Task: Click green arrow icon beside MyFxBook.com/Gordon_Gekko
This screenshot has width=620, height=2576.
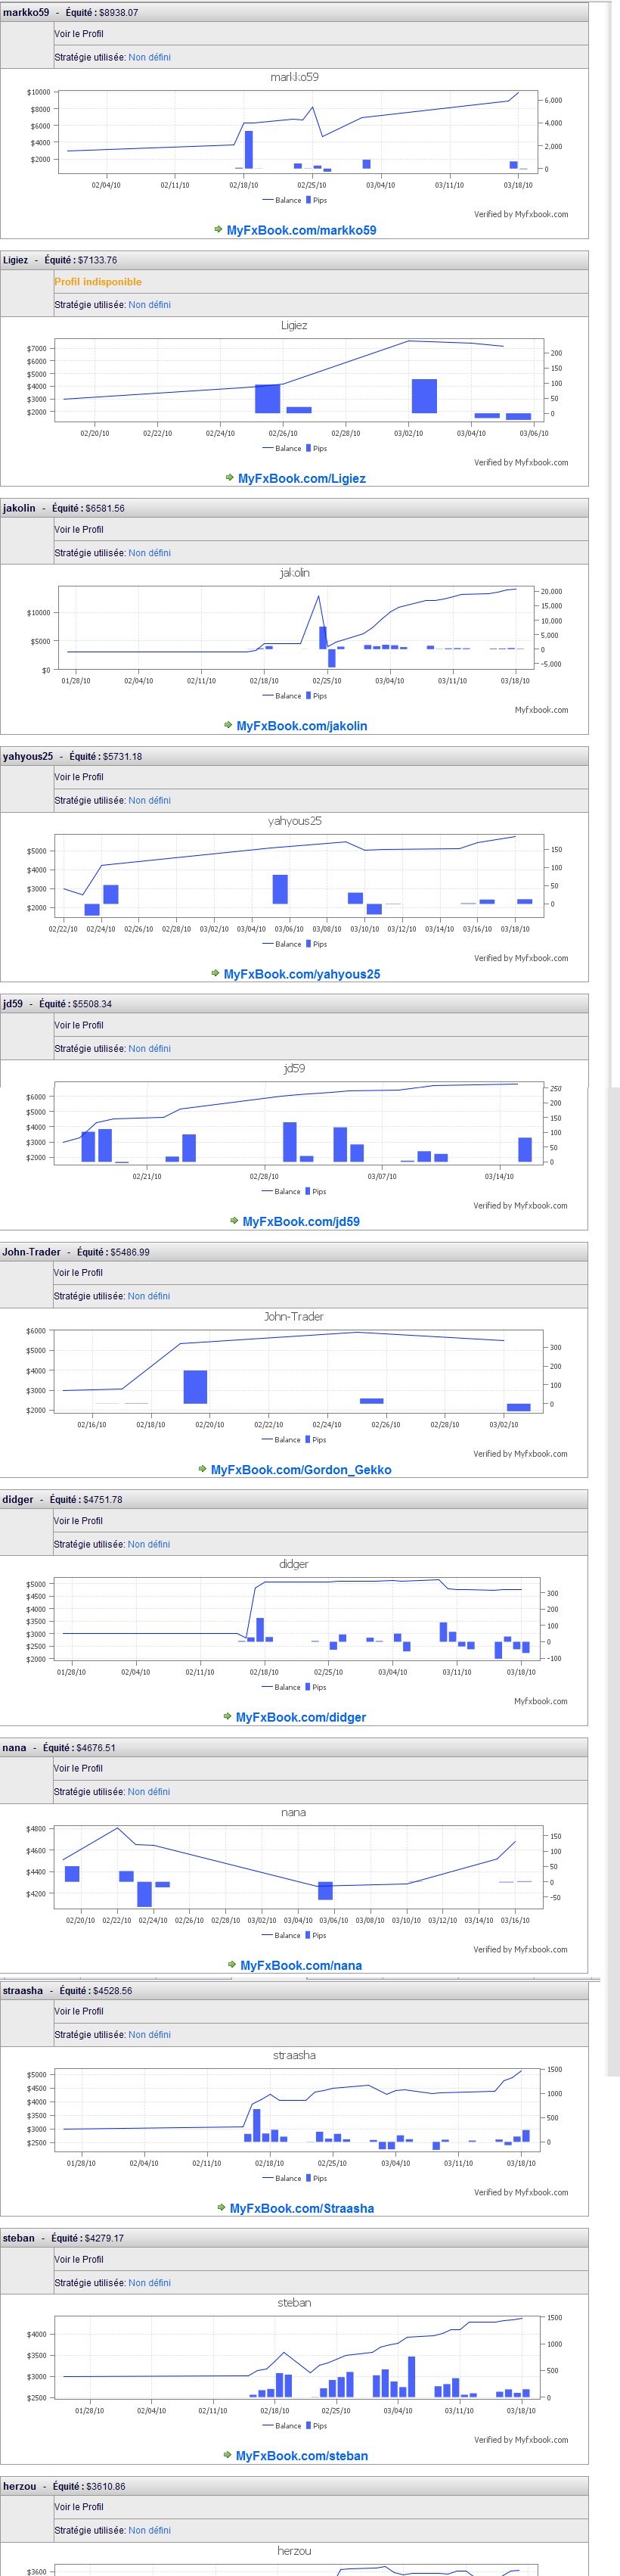Action: (x=202, y=1469)
